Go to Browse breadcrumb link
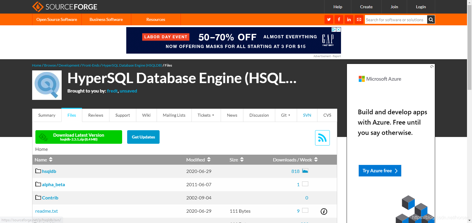This screenshot has height=223, width=472. pyautogui.click(x=50, y=65)
